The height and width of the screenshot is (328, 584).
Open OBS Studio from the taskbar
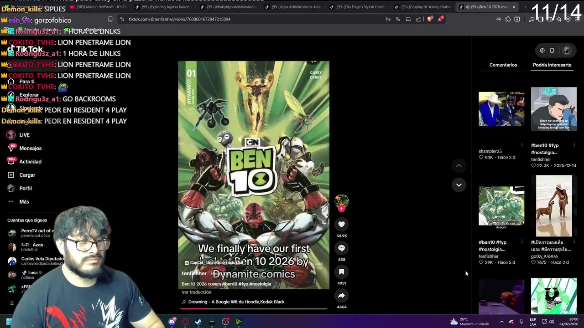(225, 322)
